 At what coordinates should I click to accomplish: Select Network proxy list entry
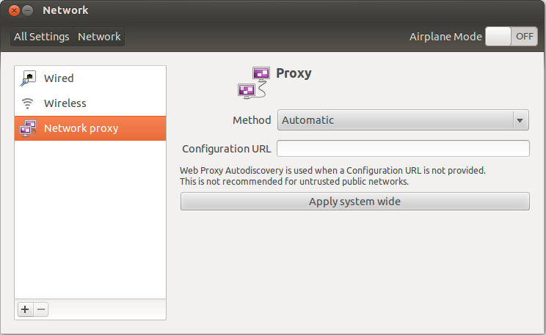[90, 128]
